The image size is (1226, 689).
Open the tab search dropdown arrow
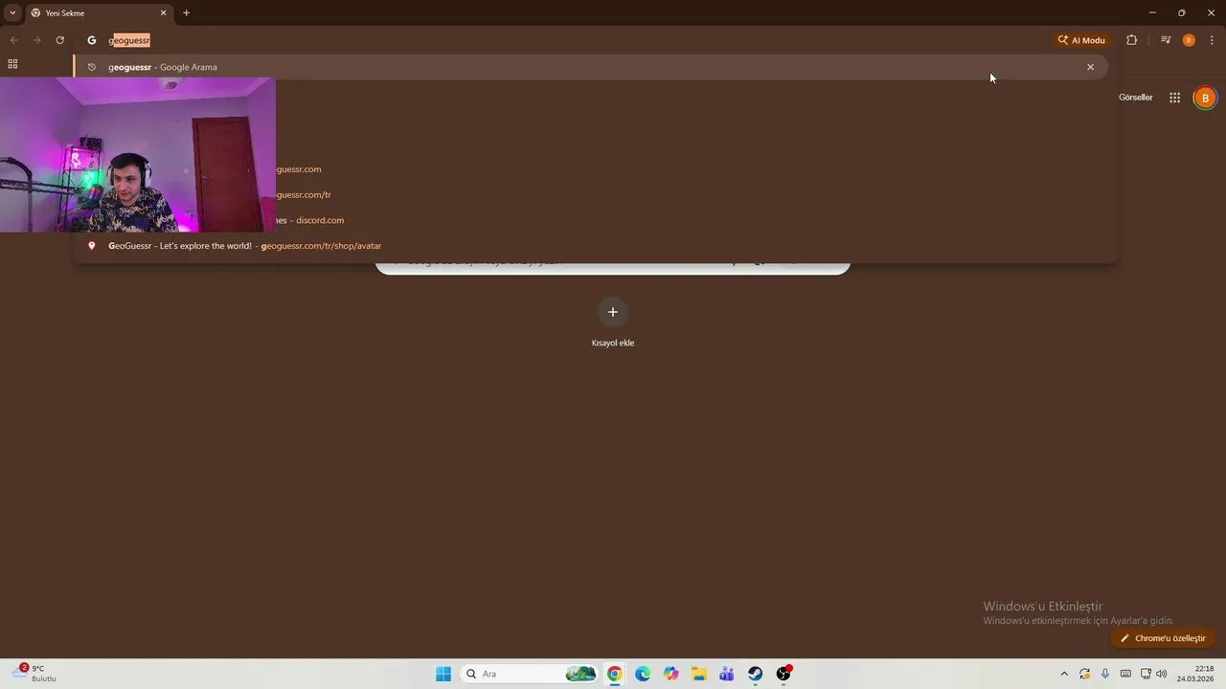[12, 13]
